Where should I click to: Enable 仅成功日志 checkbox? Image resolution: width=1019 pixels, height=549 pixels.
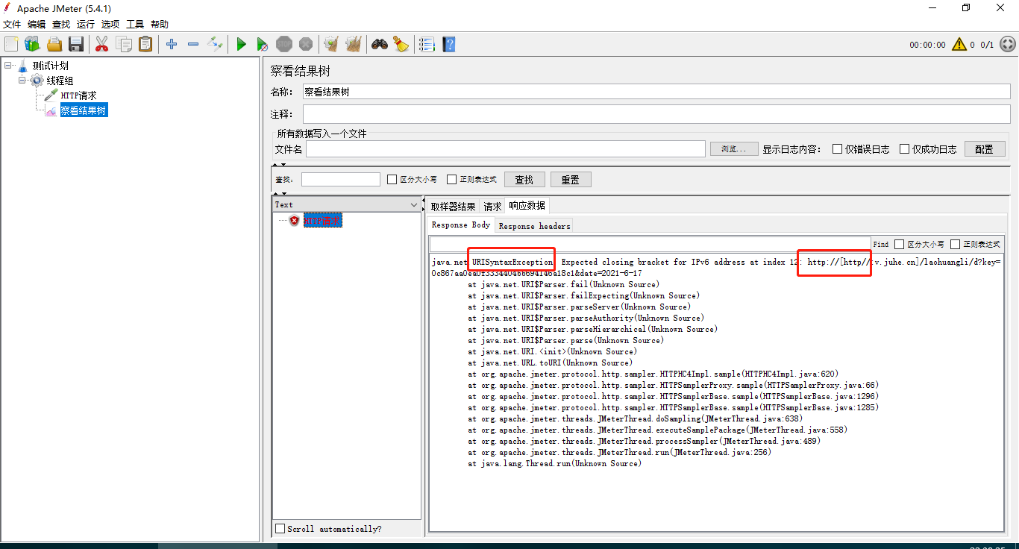(905, 149)
